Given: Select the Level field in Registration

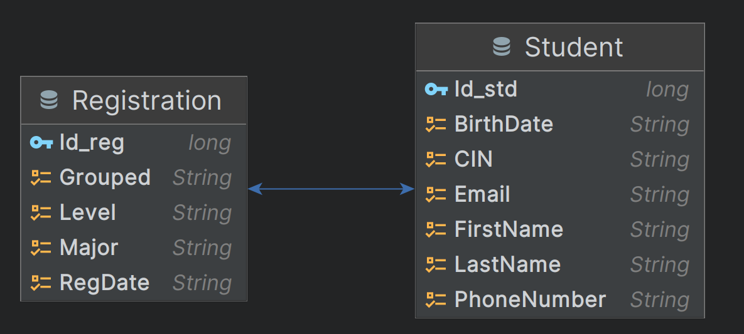Looking at the screenshot, I should pos(88,212).
